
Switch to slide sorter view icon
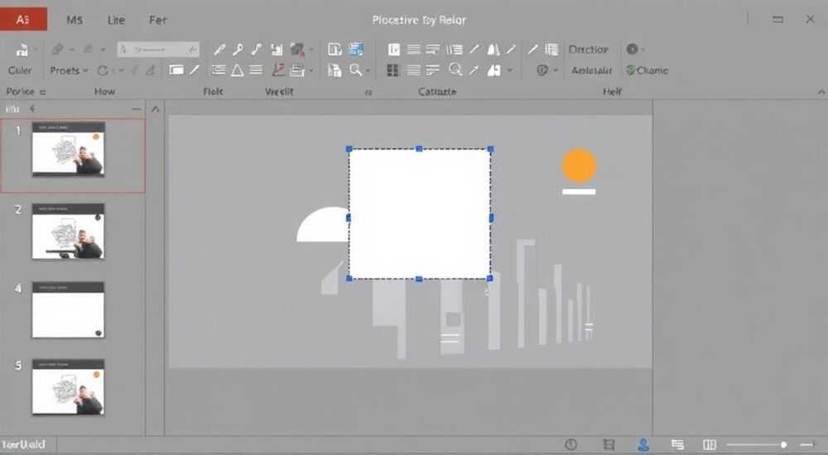point(677,444)
